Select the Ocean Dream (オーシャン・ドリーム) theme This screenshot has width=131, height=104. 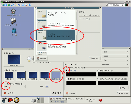click(56, 14)
